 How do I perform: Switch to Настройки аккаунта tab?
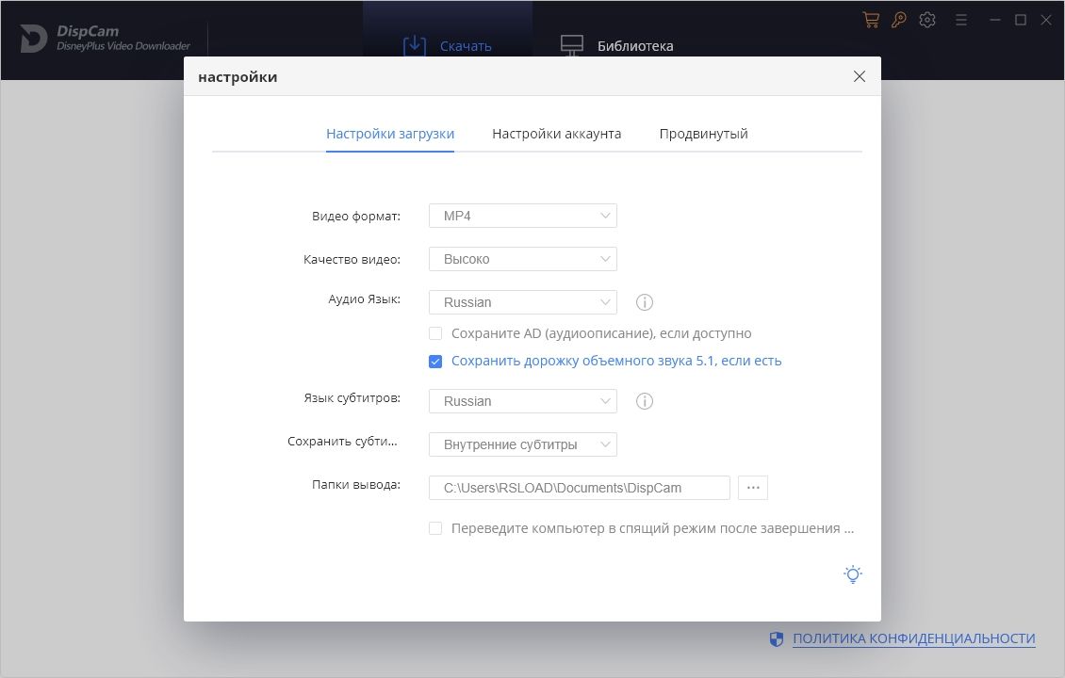[556, 134]
